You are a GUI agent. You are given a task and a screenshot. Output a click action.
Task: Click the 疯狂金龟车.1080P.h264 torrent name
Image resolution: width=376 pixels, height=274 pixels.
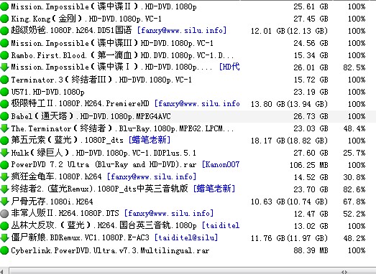(56, 177)
